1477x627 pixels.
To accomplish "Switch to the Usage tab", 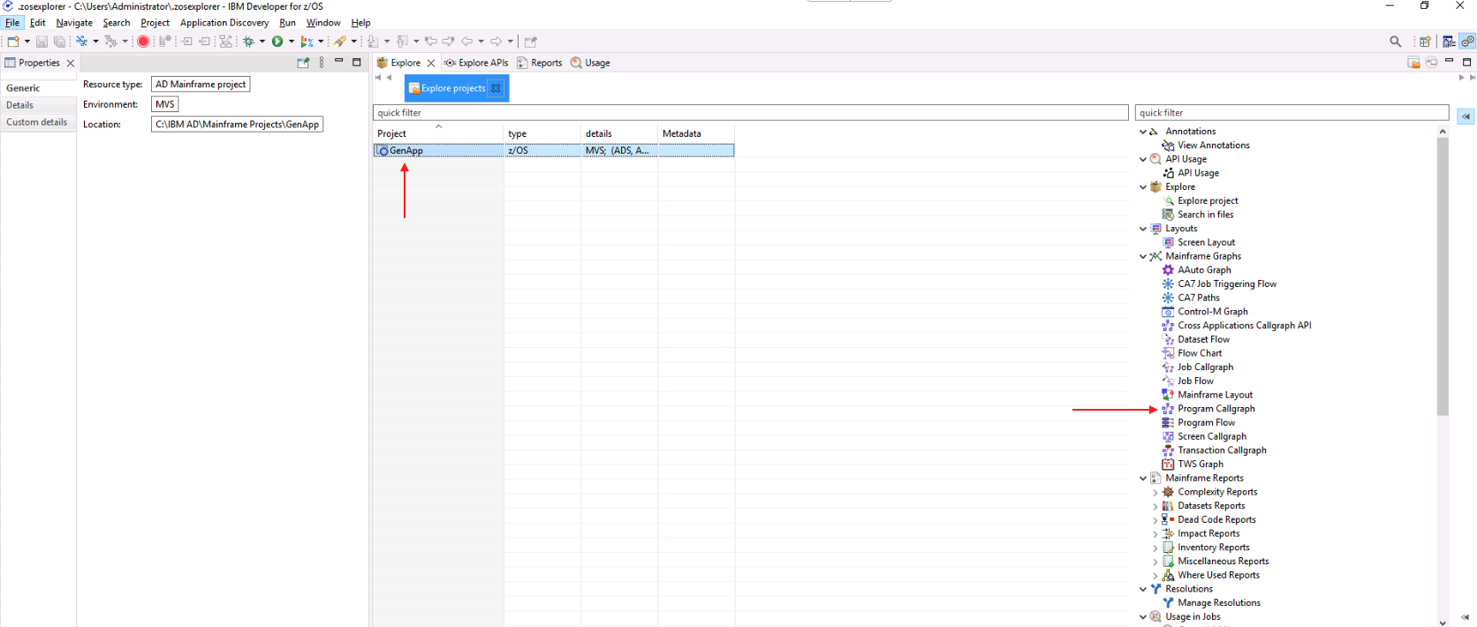I will coord(590,63).
